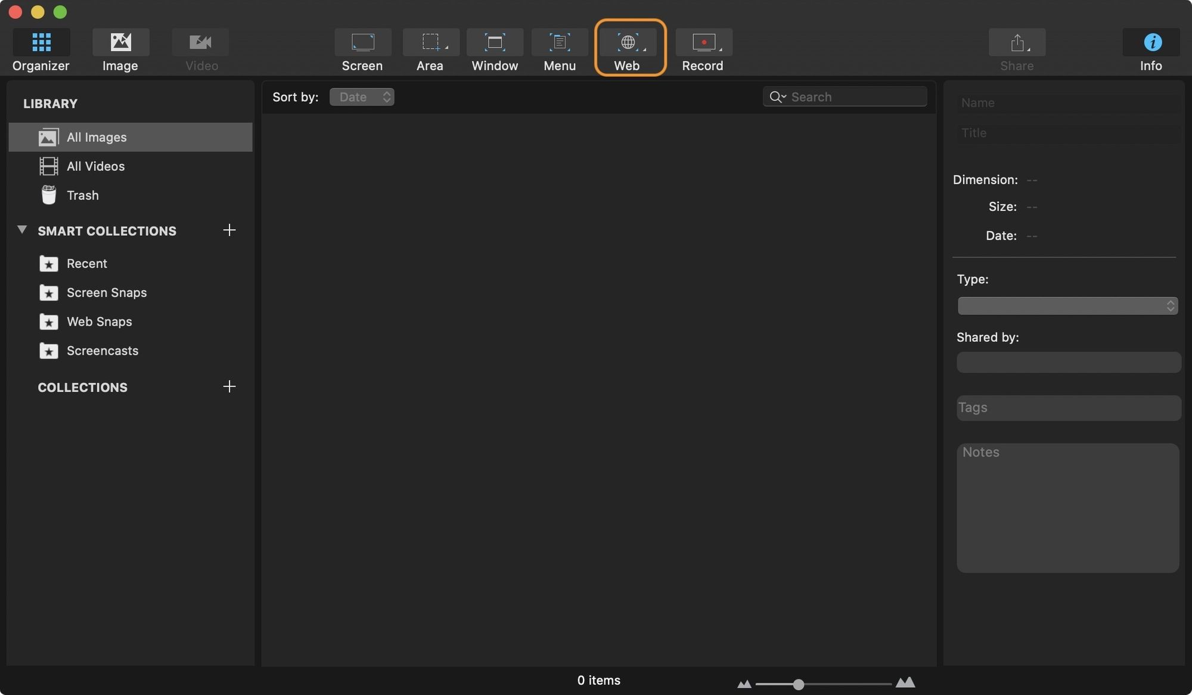
Task: Click the thumbnail size slider handle
Action: [x=798, y=684]
